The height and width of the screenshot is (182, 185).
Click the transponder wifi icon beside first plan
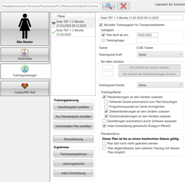[54, 24]
